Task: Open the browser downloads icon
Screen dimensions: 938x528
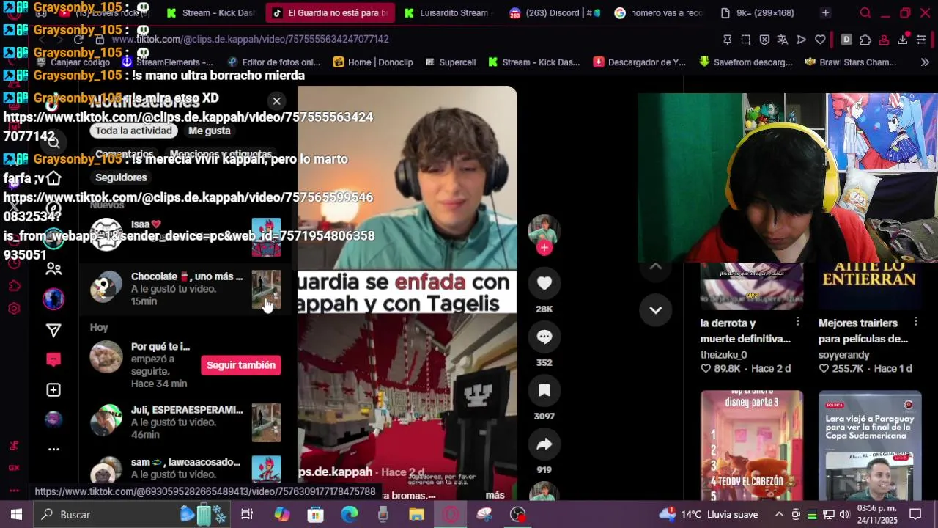Action: [903, 40]
